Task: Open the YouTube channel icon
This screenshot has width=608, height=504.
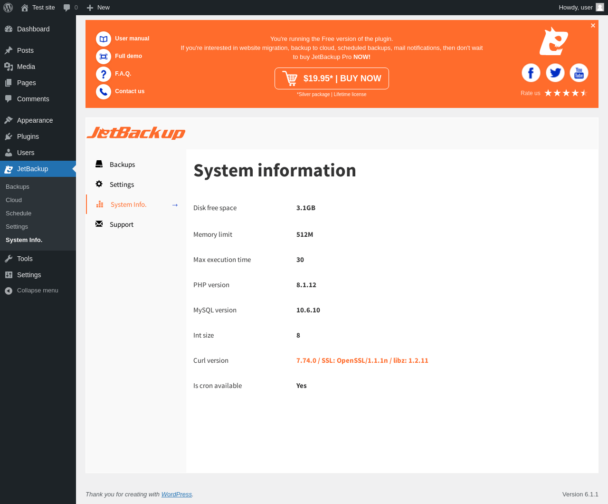Action: [x=579, y=73]
